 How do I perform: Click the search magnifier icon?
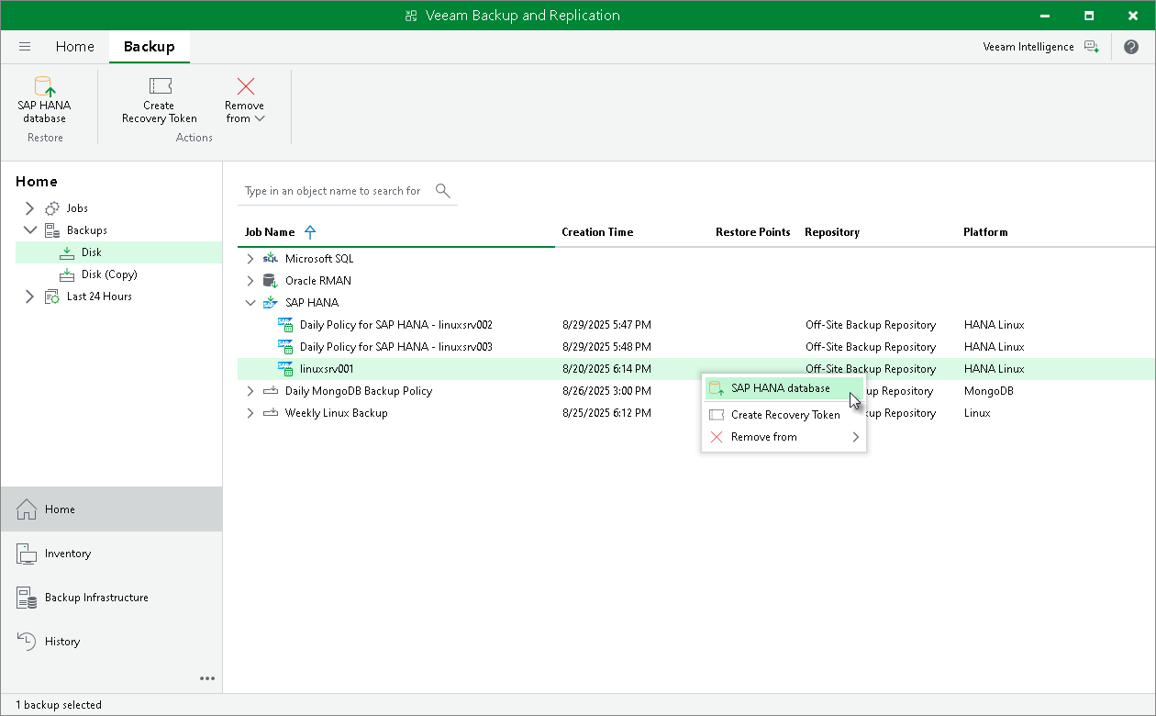[443, 191]
